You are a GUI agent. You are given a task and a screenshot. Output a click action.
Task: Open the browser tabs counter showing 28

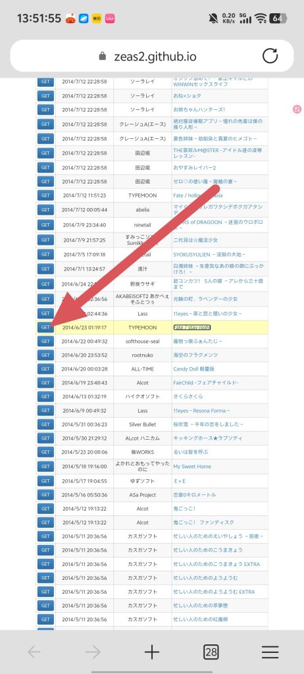(211, 652)
